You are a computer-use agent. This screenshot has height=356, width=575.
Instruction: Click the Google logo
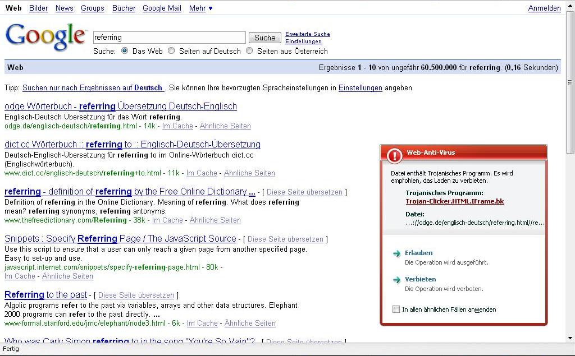[x=46, y=36]
